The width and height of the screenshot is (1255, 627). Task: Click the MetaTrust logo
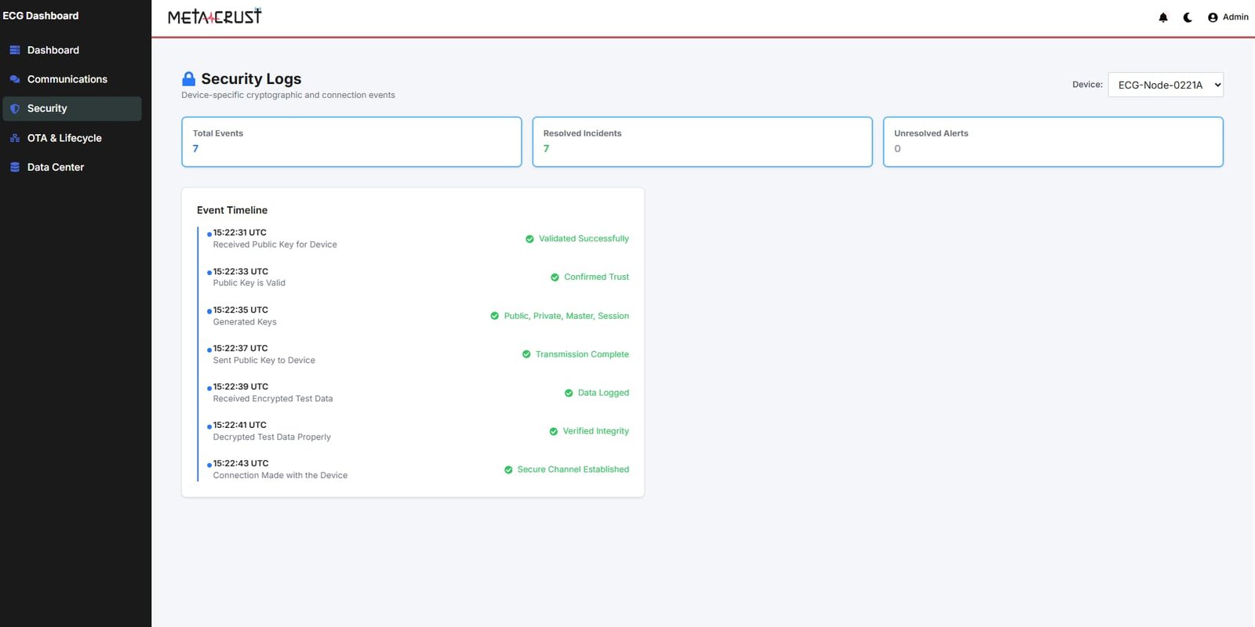[215, 16]
